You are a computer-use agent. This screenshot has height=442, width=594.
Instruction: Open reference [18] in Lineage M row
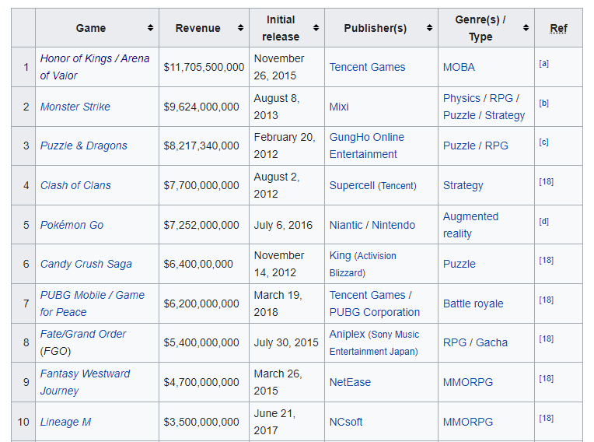coord(547,418)
